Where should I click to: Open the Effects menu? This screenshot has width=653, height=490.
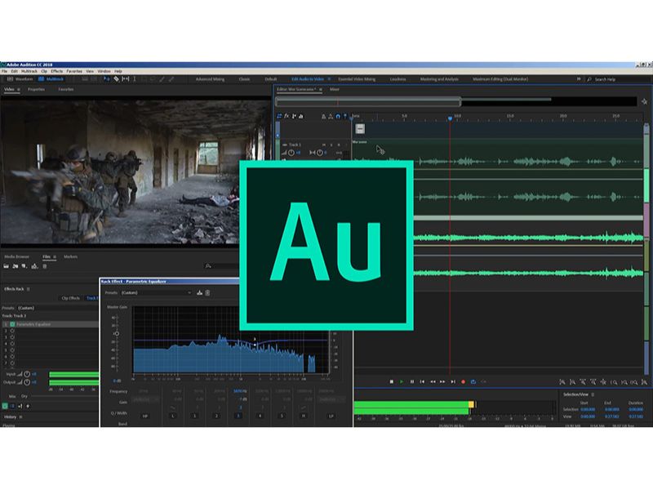[56, 71]
